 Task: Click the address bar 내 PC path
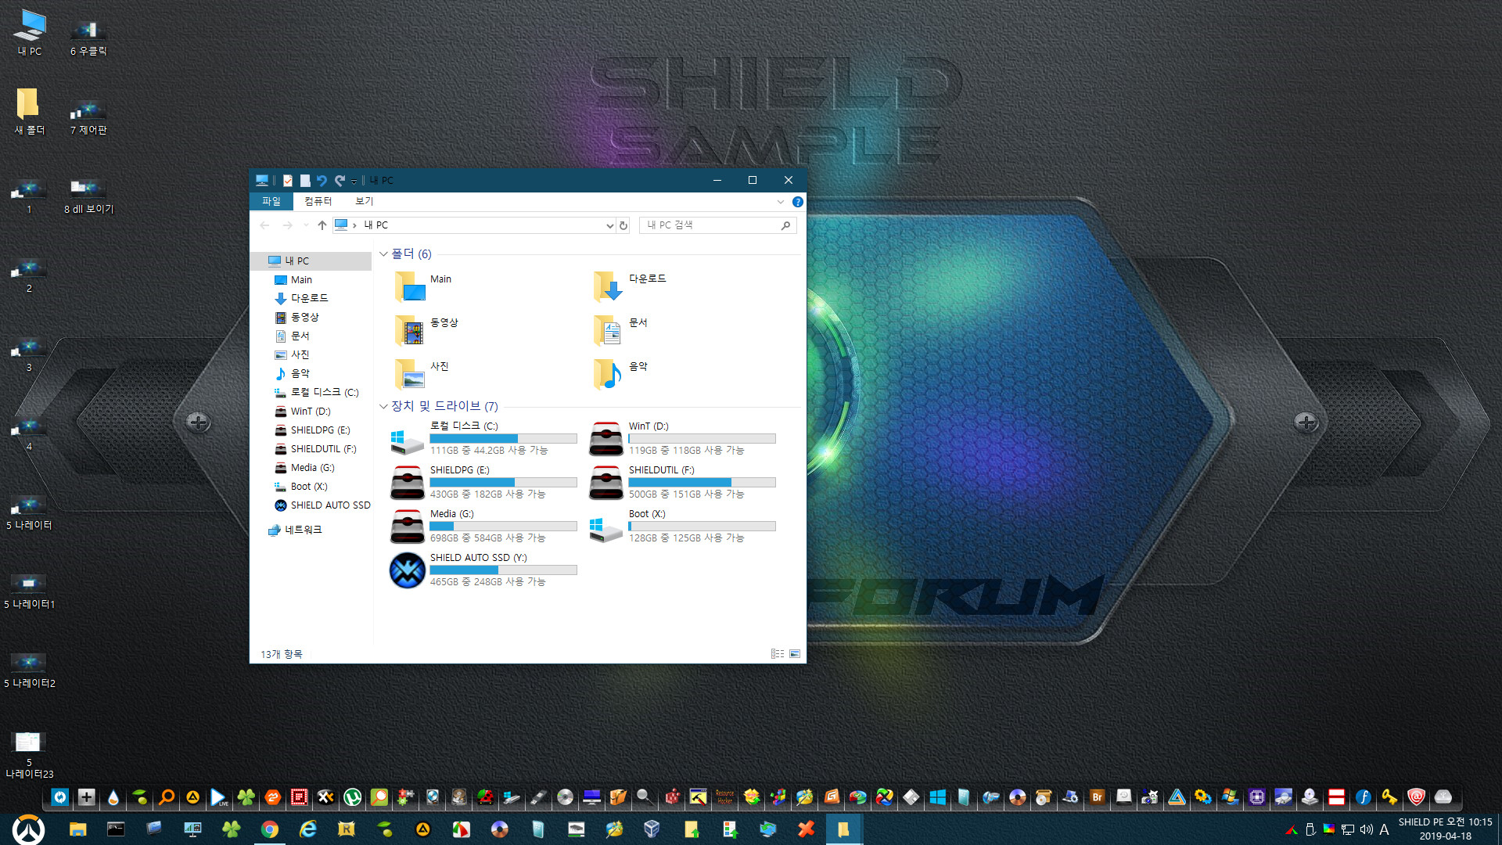click(375, 225)
